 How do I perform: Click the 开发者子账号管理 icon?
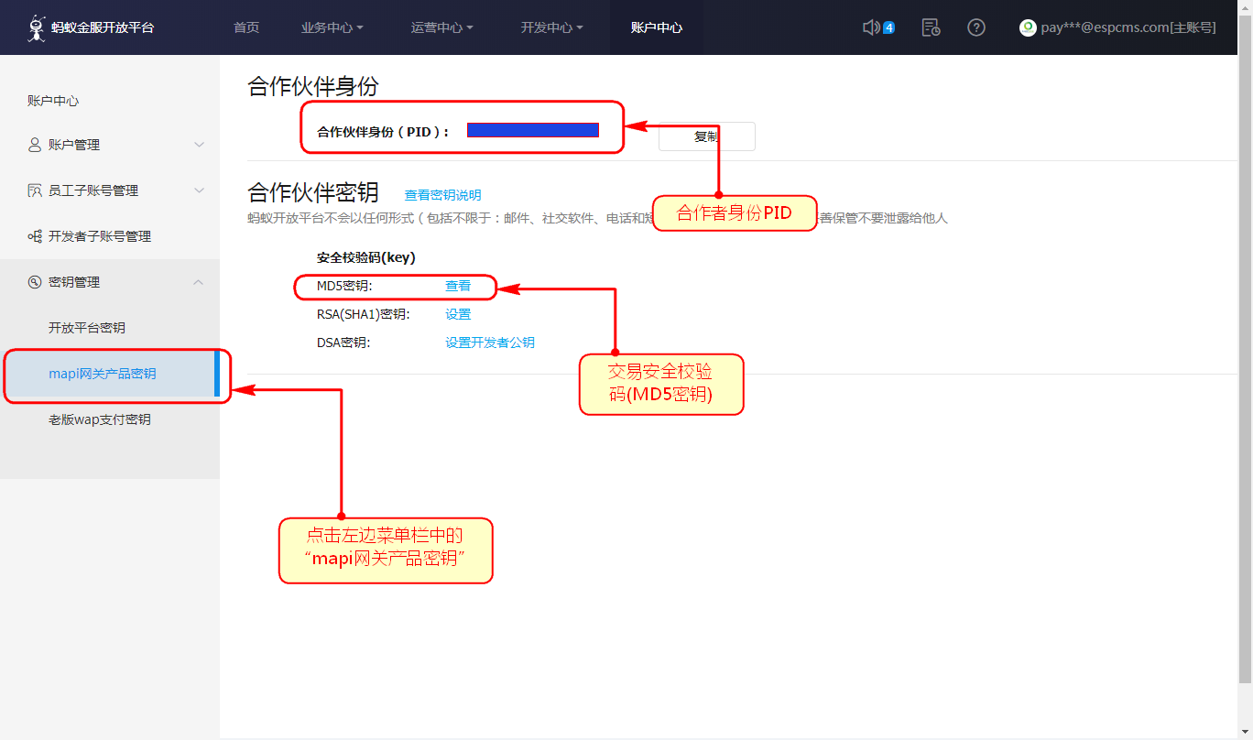click(35, 236)
